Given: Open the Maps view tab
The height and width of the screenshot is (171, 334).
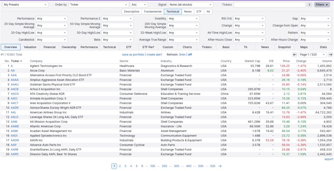Looking at the screenshot, I should (304, 47).
